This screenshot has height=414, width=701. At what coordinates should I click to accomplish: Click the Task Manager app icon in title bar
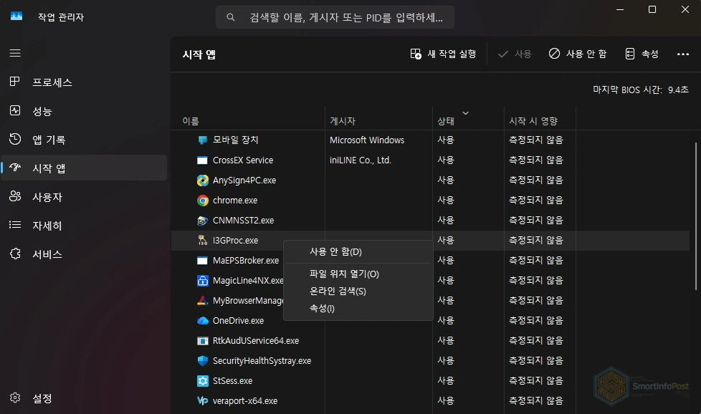[16, 16]
